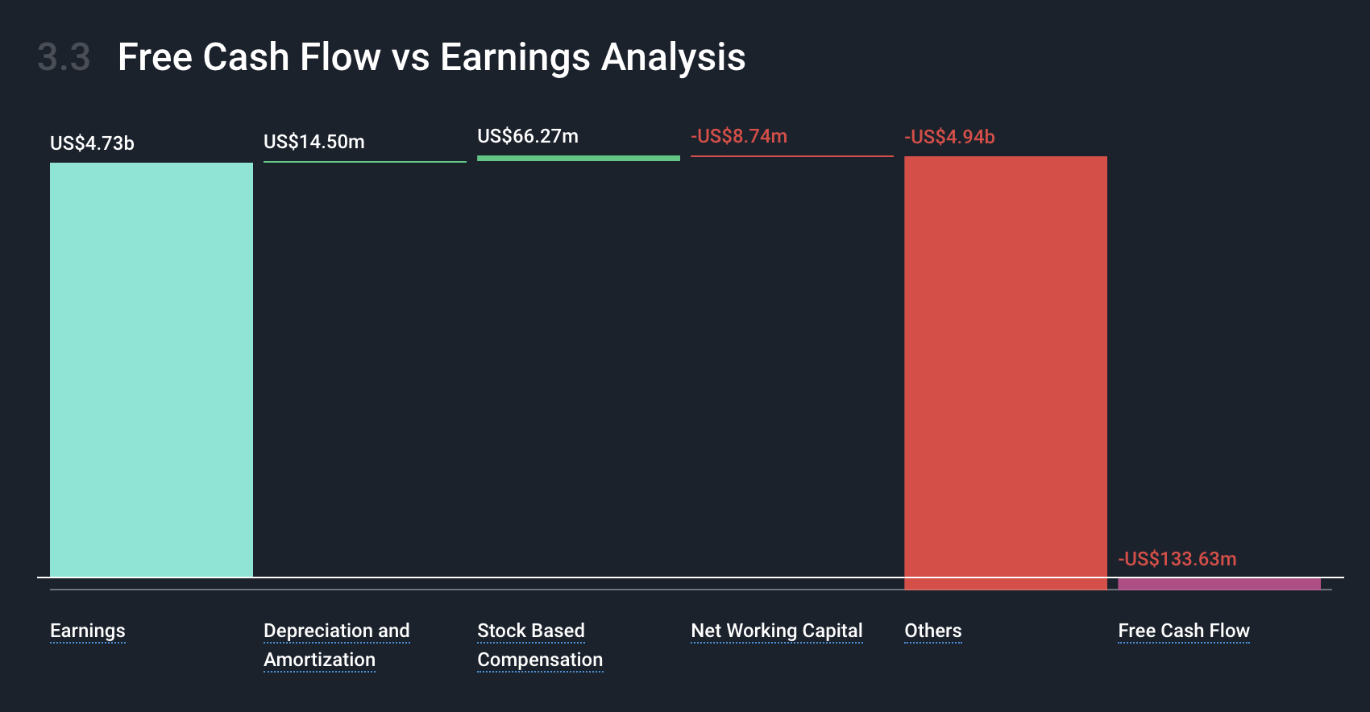
Task: Click the Earnings axis label link
Action: point(88,631)
